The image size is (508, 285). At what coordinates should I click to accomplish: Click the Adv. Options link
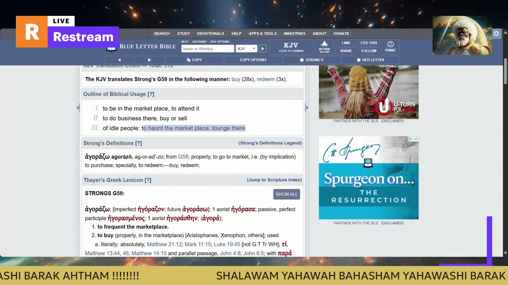click(219, 42)
